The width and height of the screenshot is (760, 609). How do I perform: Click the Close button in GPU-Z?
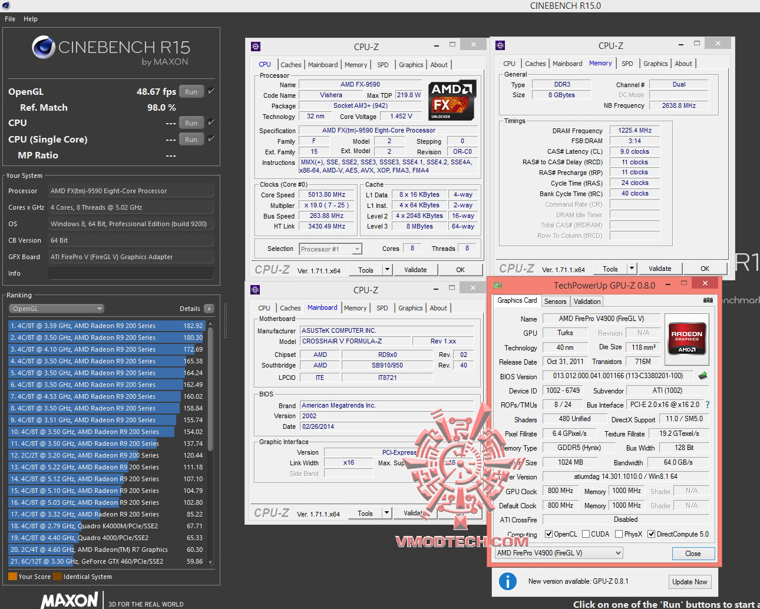pyautogui.click(x=693, y=554)
